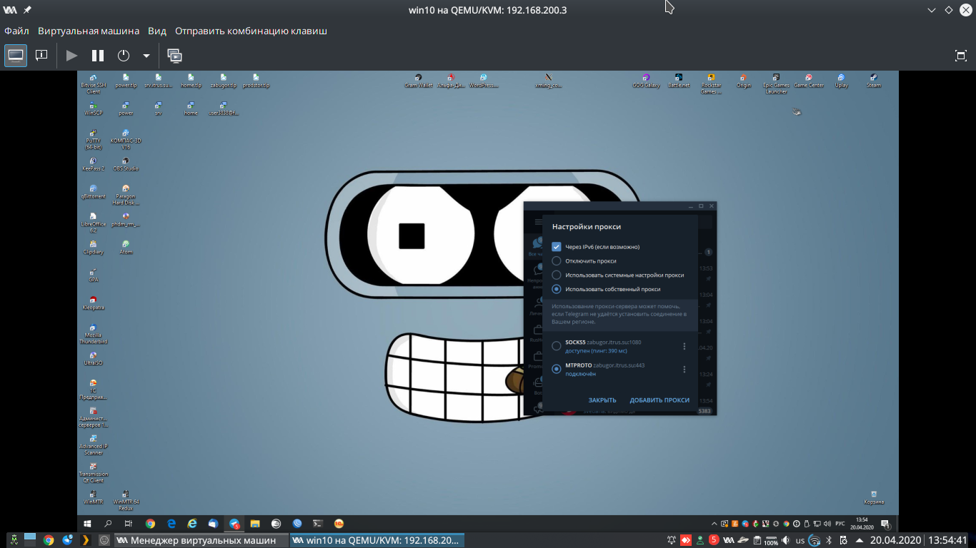Select the MTPROTO zabugor proxy radio
Viewport: 976px width, 548px height.
pos(557,369)
